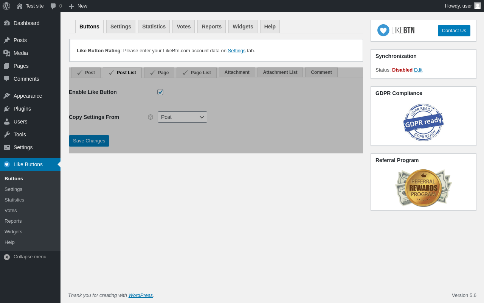
Task: Click the Collapse menu arrow icon
Action: click(x=7, y=257)
